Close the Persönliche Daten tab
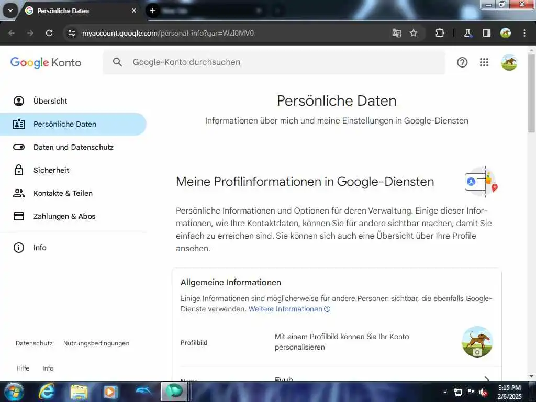Image resolution: width=536 pixels, height=402 pixels. click(134, 10)
